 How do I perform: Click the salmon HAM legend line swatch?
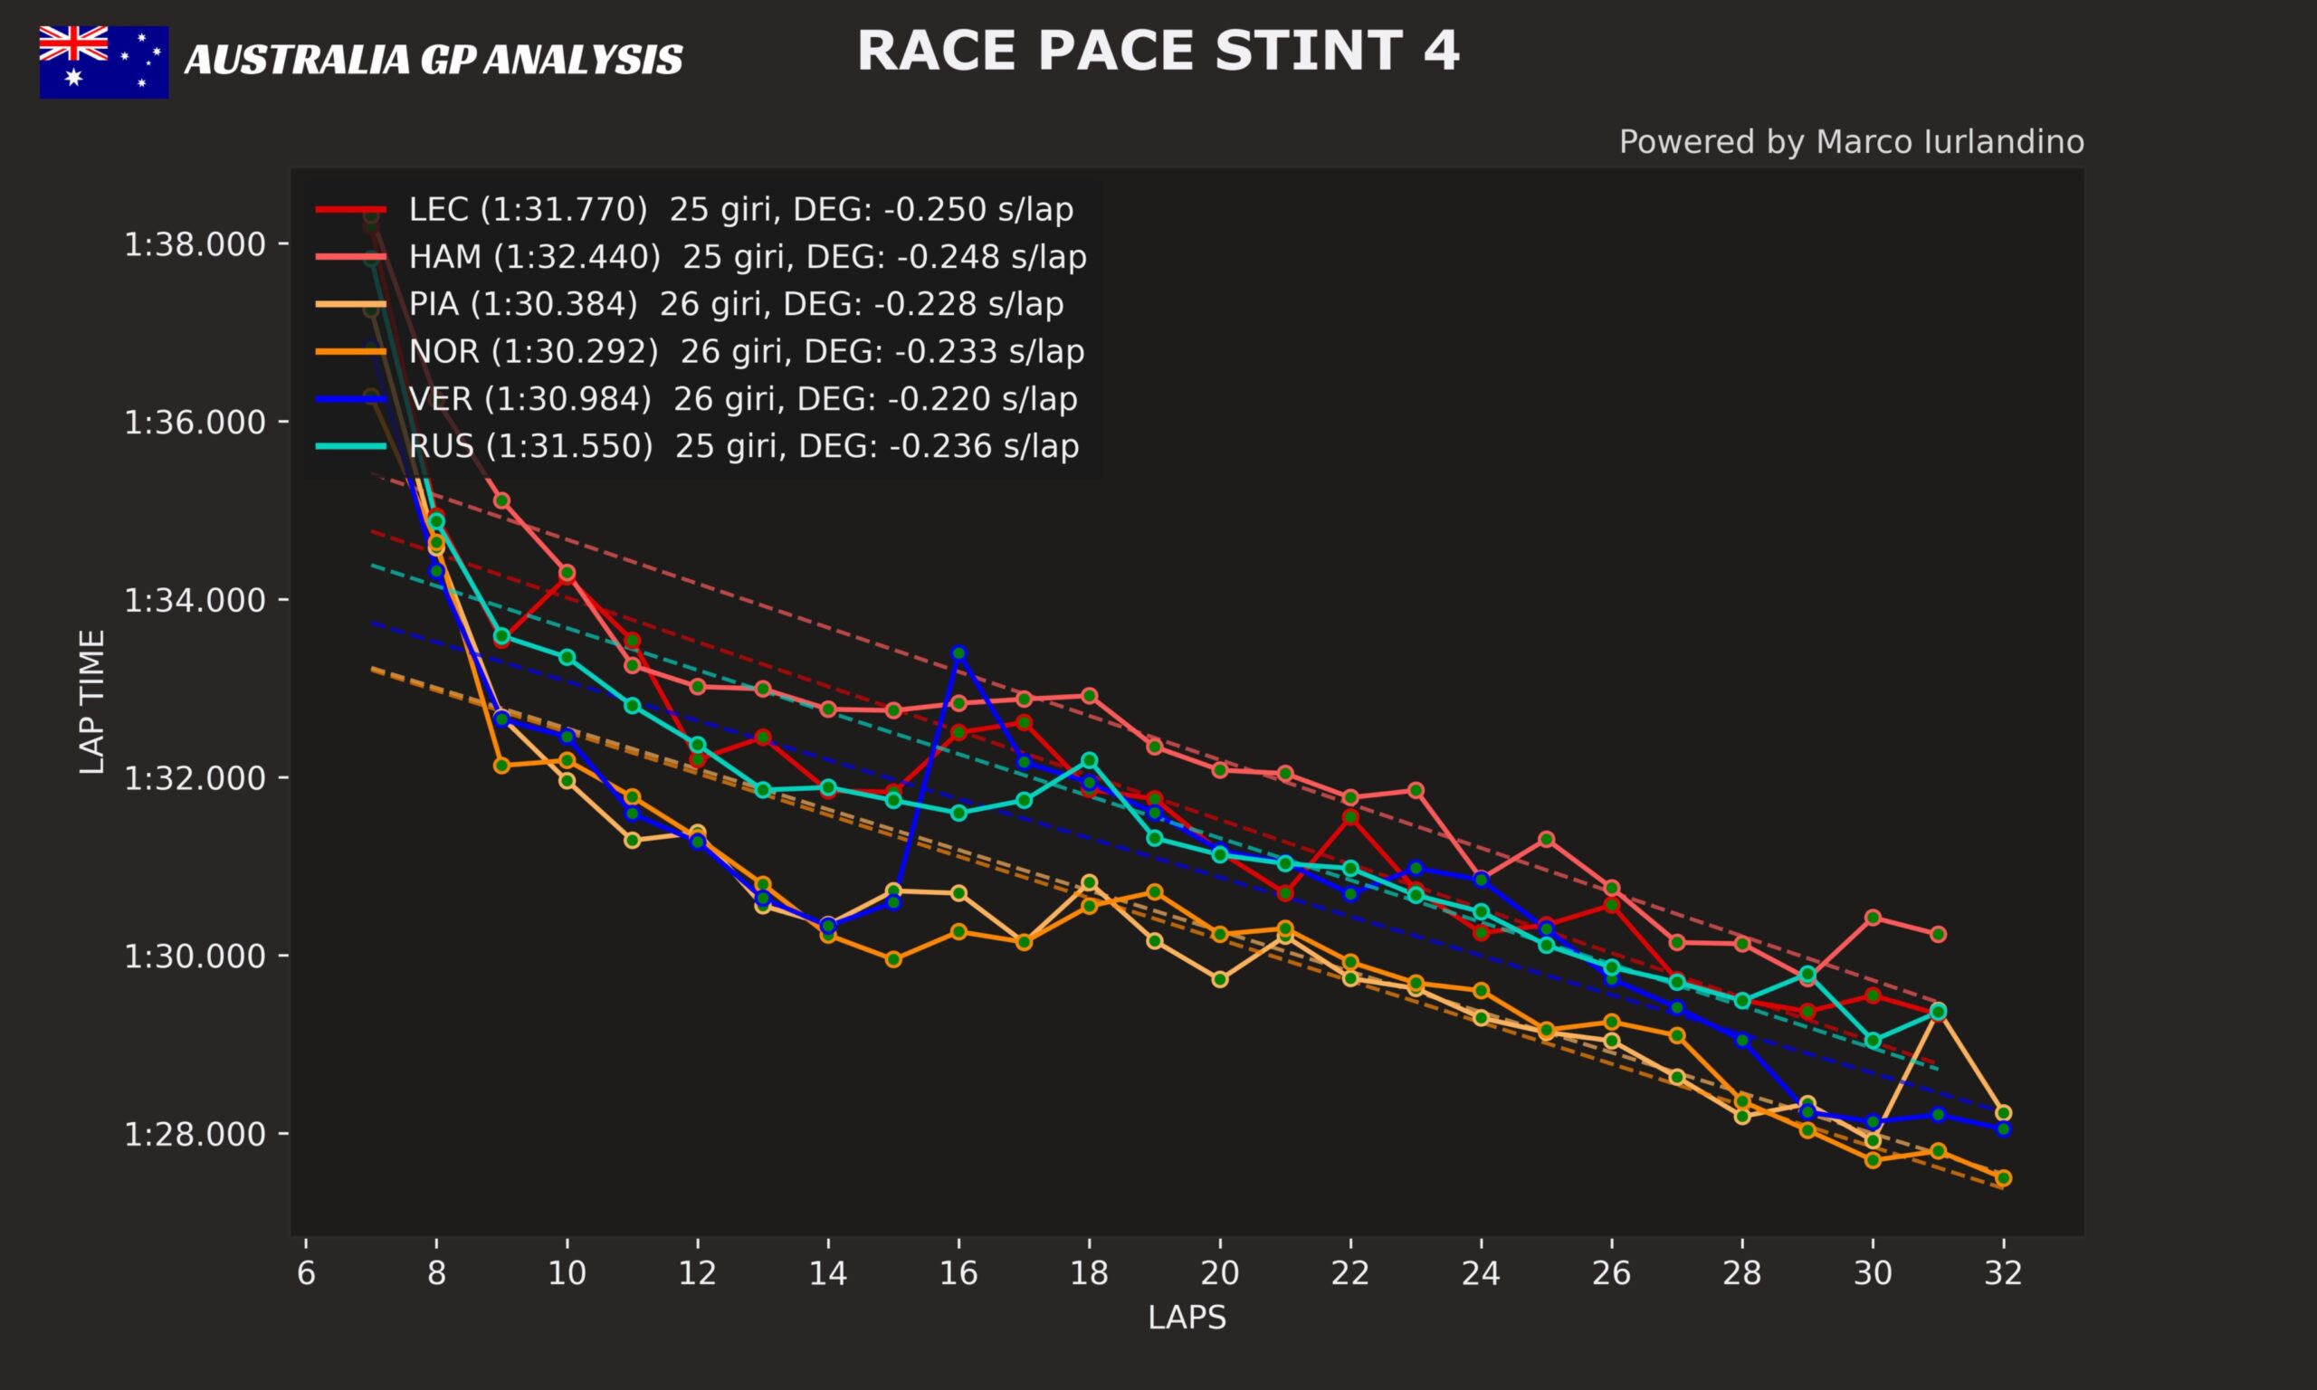click(351, 256)
